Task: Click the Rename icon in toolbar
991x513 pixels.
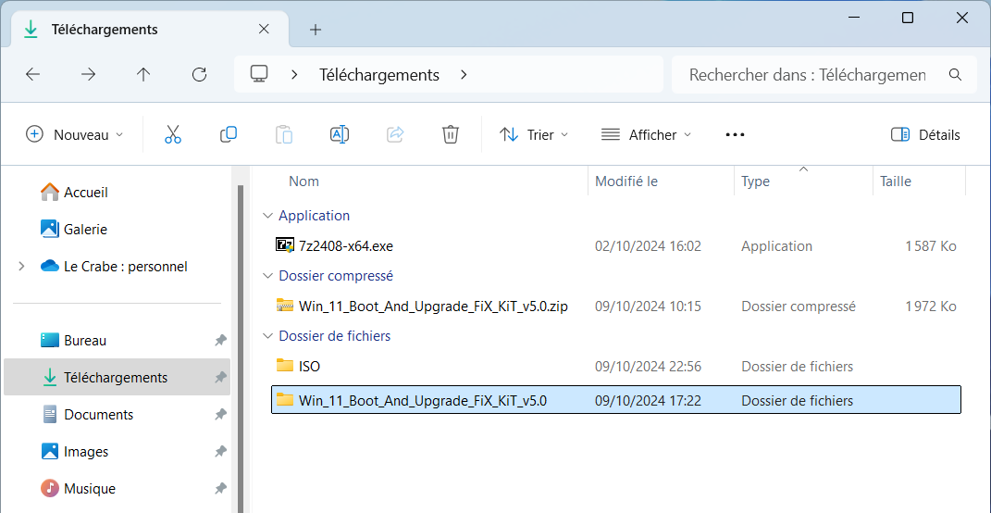Action: [x=340, y=135]
